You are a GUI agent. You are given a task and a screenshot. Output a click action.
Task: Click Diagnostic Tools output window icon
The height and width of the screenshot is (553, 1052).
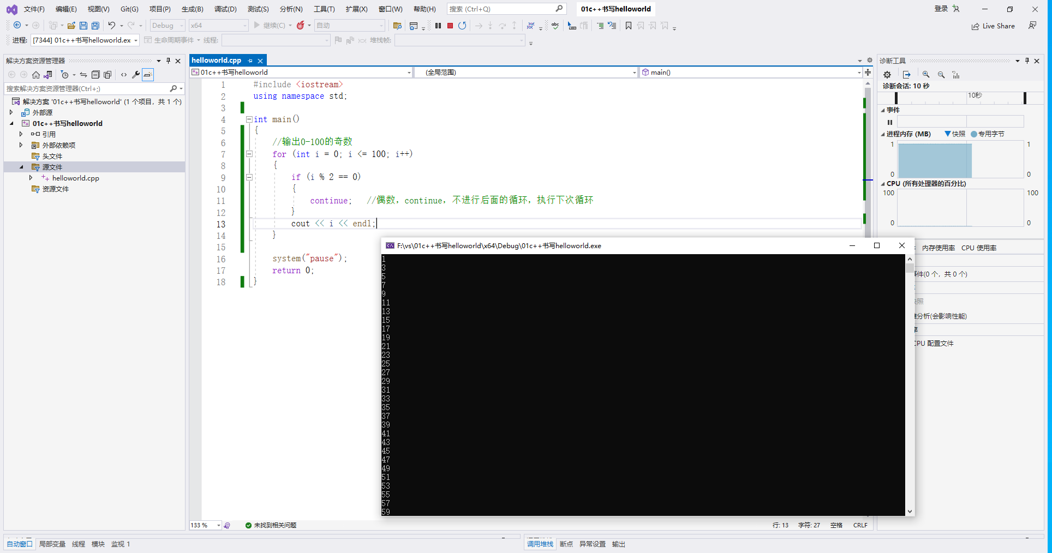(907, 75)
